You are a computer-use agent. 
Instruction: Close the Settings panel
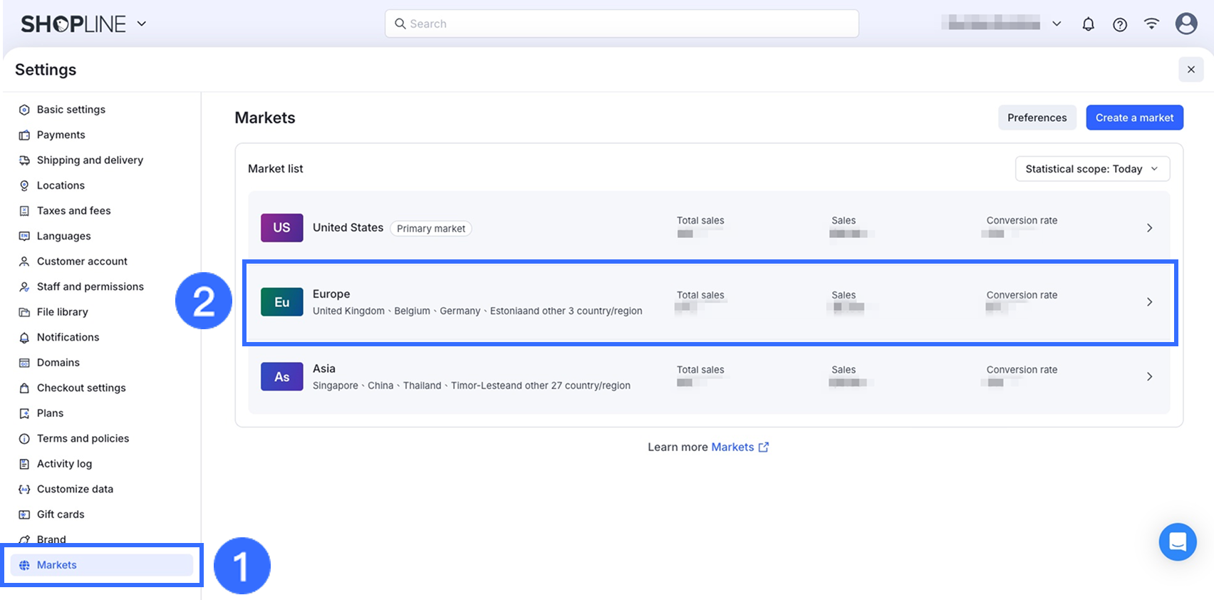(x=1190, y=70)
